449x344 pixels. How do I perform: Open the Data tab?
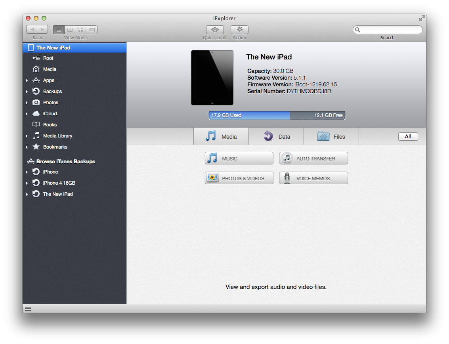(x=276, y=136)
